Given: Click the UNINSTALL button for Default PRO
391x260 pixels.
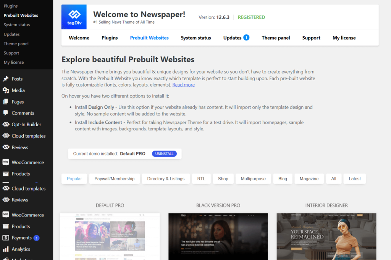Looking at the screenshot, I should click(x=164, y=154).
